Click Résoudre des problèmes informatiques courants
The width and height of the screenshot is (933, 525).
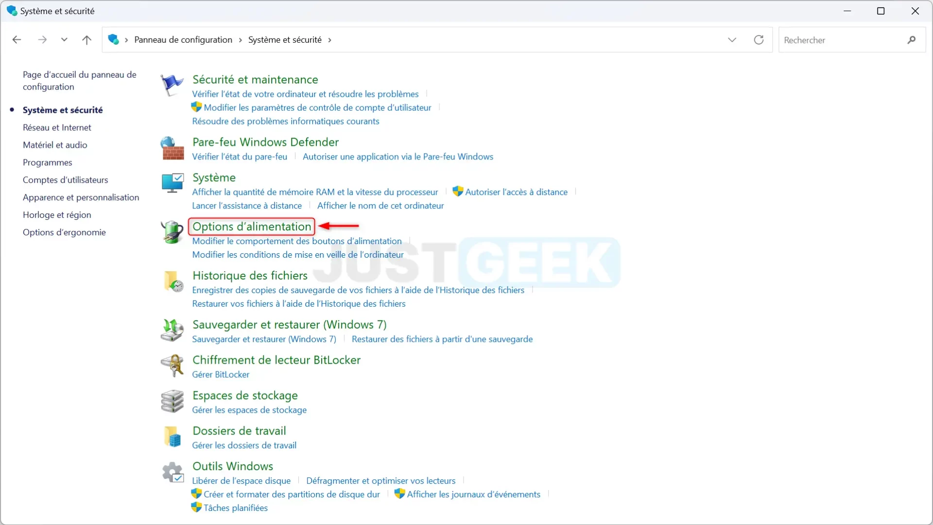pyautogui.click(x=286, y=121)
